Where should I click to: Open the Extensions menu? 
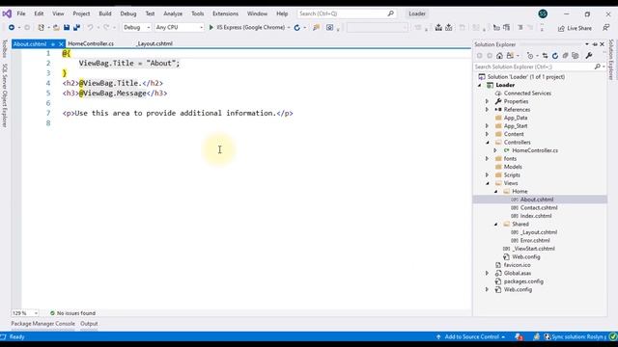(x=225, y=13)
